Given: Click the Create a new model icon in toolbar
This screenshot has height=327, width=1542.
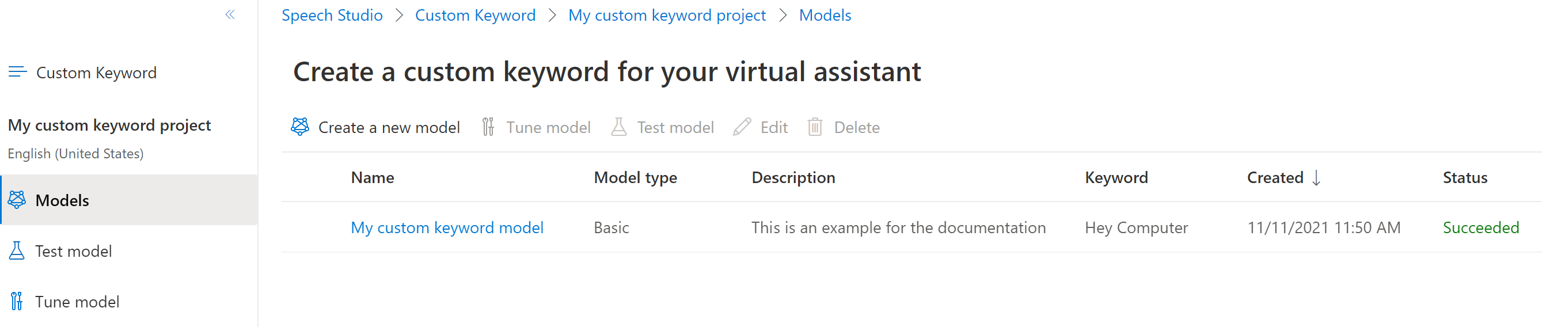Looking at the screenshot, I should [x=300, y=127].
